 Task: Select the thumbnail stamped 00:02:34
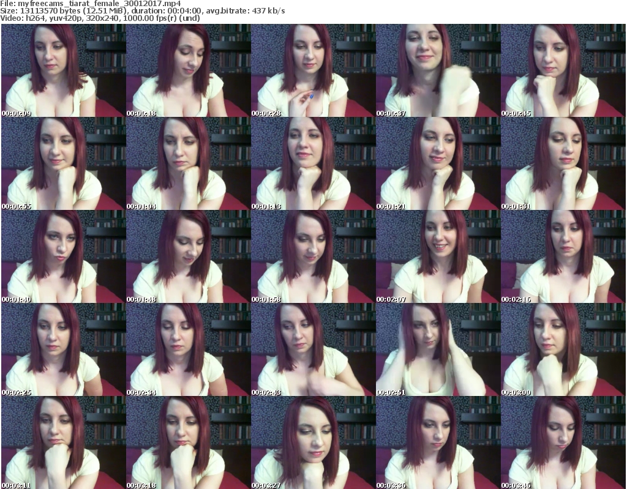click(x=189, y=349)
